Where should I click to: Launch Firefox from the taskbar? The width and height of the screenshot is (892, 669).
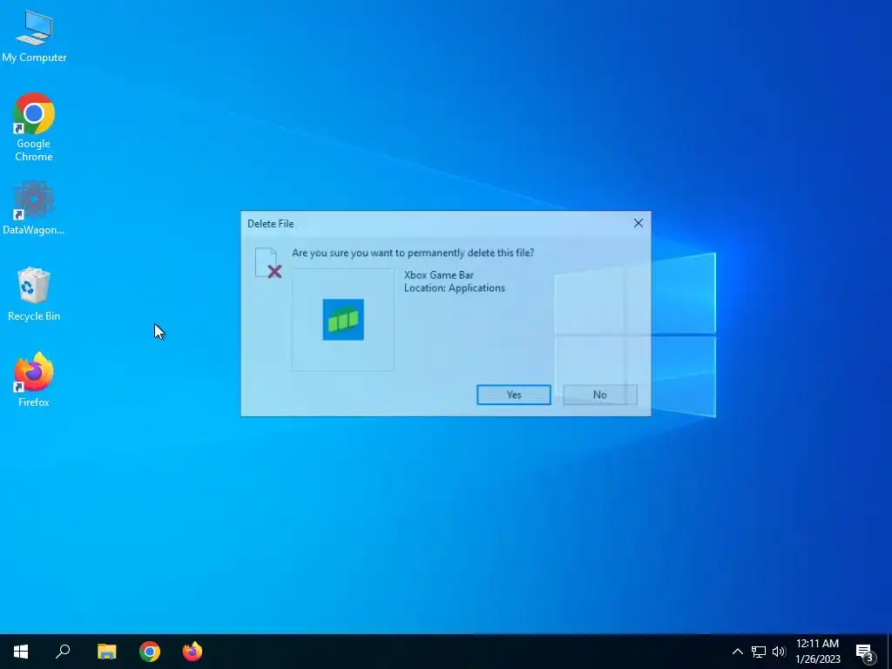click(x=193, y=652)
